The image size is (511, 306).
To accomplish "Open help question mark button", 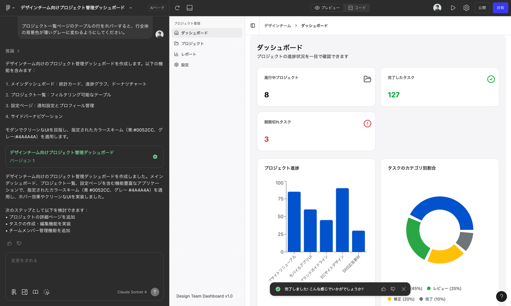I will click(x=501, y=296).
